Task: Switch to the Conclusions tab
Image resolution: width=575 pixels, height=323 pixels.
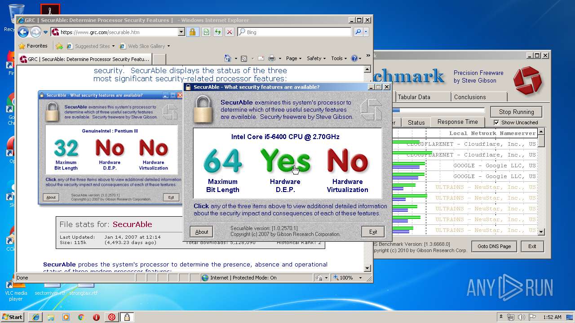Action: click(x=479, y=97)
